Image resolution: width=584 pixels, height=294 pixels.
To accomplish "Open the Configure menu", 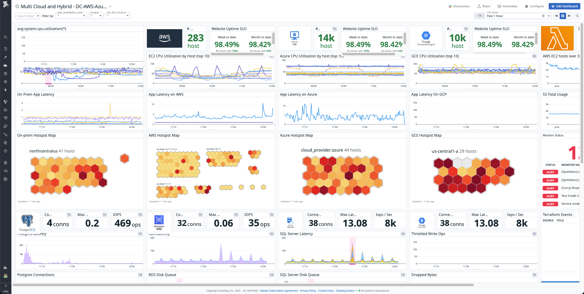I will [534, 6].
